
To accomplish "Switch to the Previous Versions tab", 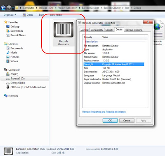I will (x=134, y=30).
